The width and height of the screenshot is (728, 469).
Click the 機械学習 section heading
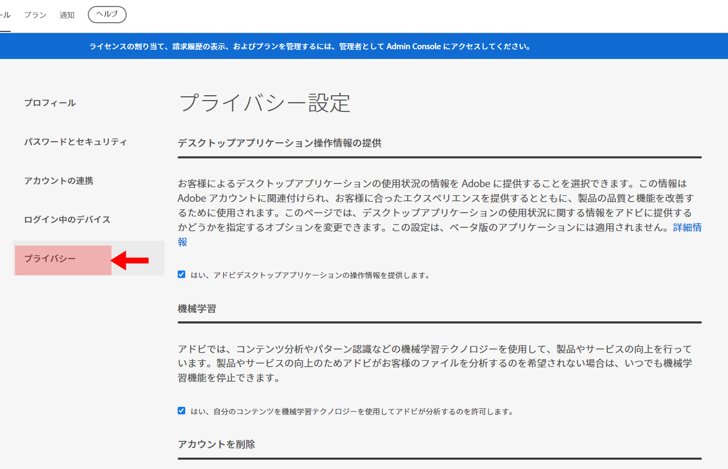coord(197,309)
